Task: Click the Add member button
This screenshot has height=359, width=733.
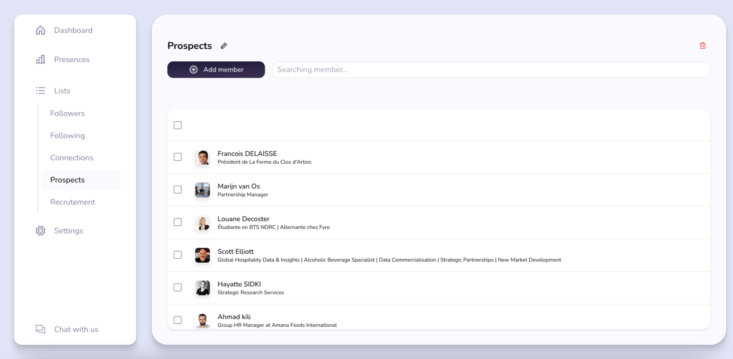Action: [216, 70]
